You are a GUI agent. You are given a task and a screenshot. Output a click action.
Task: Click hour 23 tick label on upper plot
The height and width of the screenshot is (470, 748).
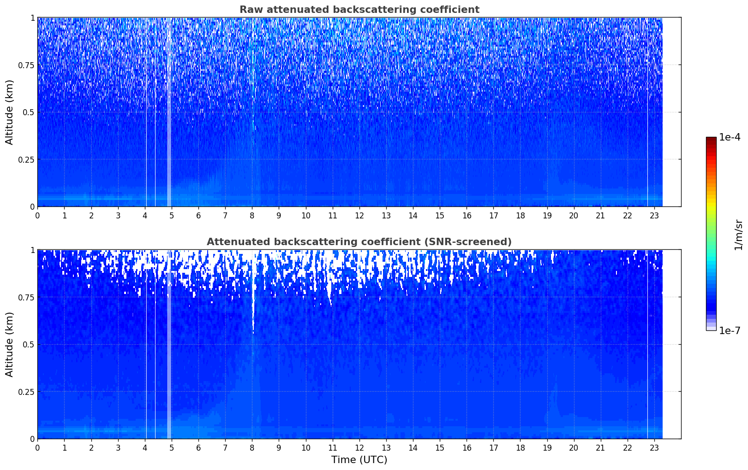654,215
